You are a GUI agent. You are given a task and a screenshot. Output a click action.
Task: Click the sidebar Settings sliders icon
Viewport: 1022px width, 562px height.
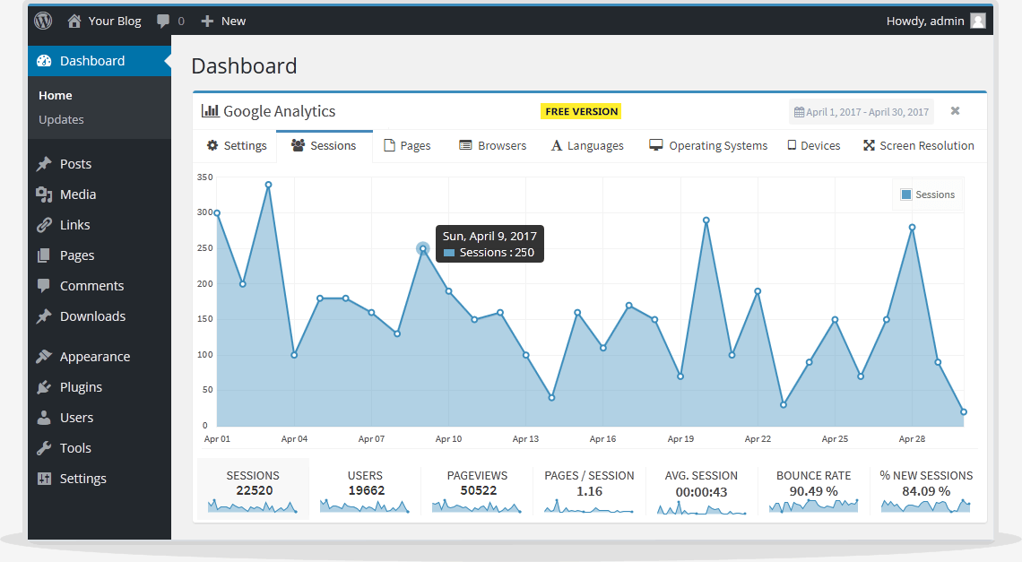44,479
